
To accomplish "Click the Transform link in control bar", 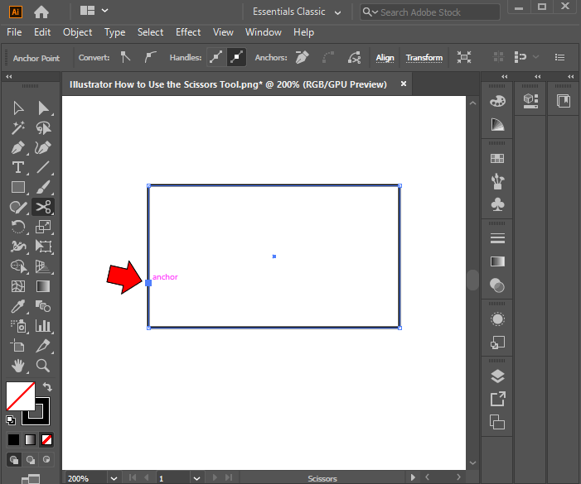I will (424, 58).
